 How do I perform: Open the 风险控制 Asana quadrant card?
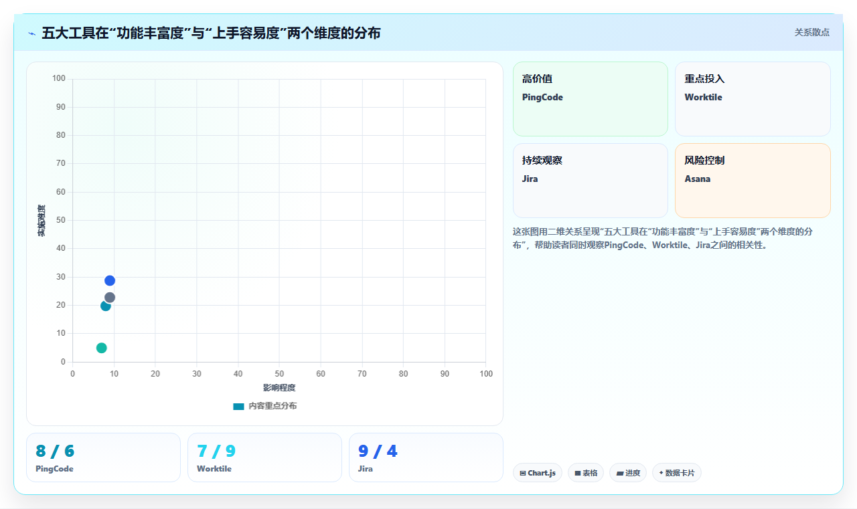753,181
